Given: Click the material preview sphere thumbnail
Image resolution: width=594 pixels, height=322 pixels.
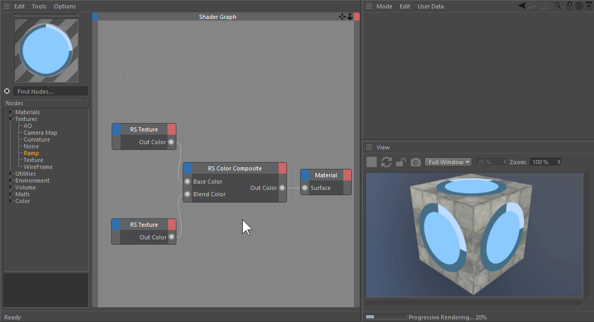Looking at the screenshot, I should (46, 51).
